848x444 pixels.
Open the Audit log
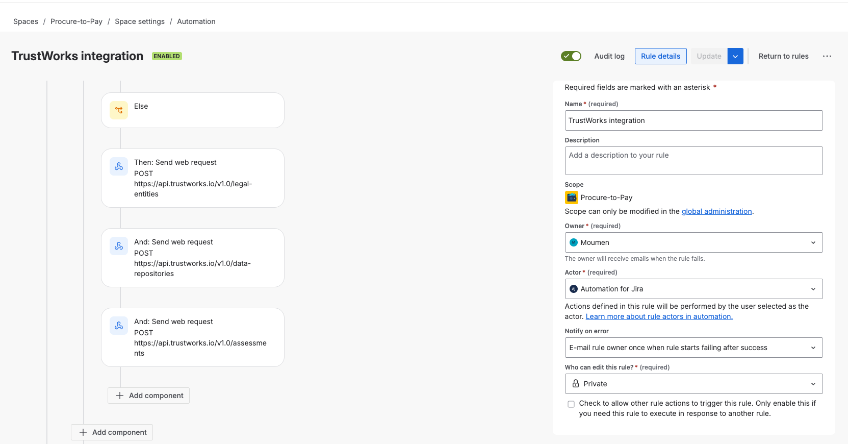point(609,56)
